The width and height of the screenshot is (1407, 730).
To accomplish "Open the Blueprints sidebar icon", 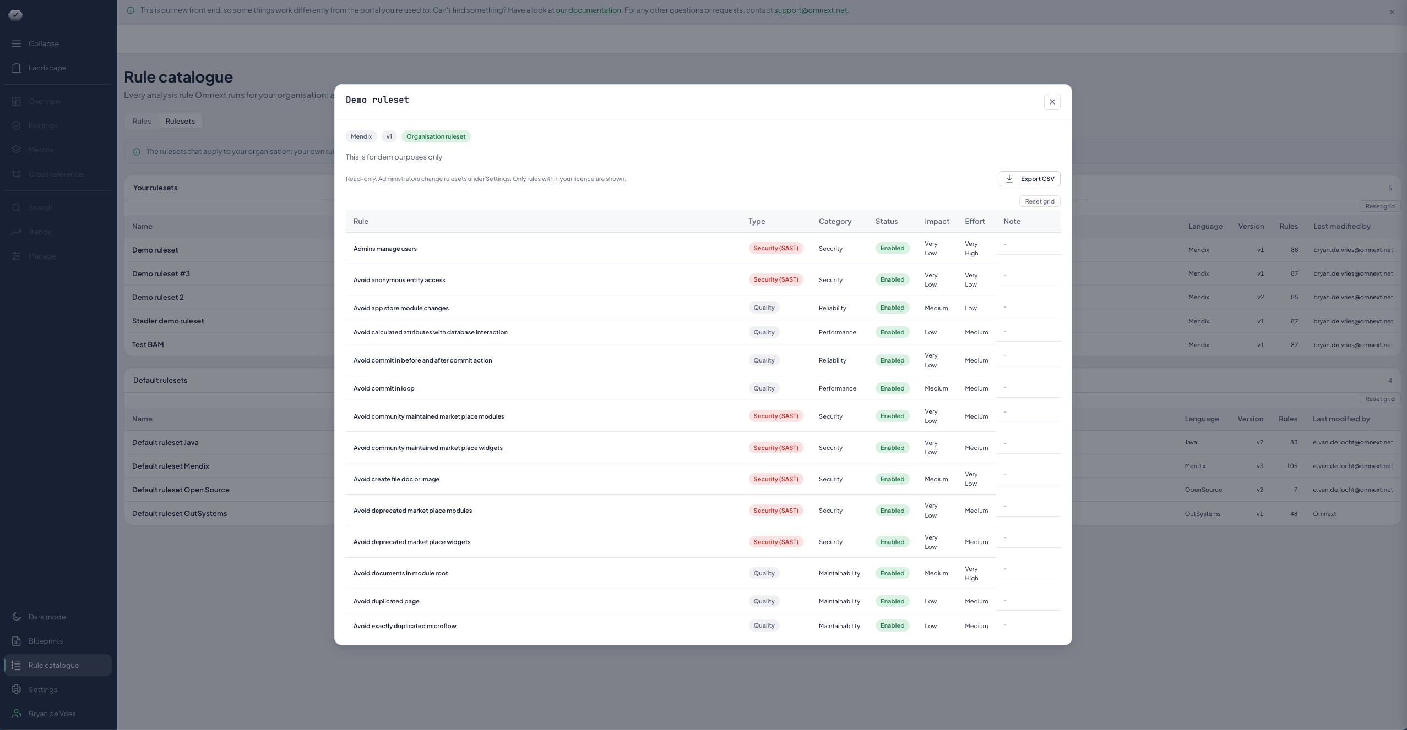I will [17, 641].
